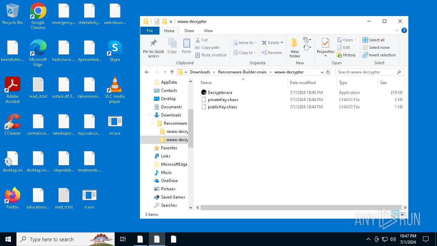
Task: Create a New folder from ribbon
Action: tap(295, 48)
